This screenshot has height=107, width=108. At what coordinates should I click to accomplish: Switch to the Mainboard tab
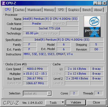(x=34, y=10)
